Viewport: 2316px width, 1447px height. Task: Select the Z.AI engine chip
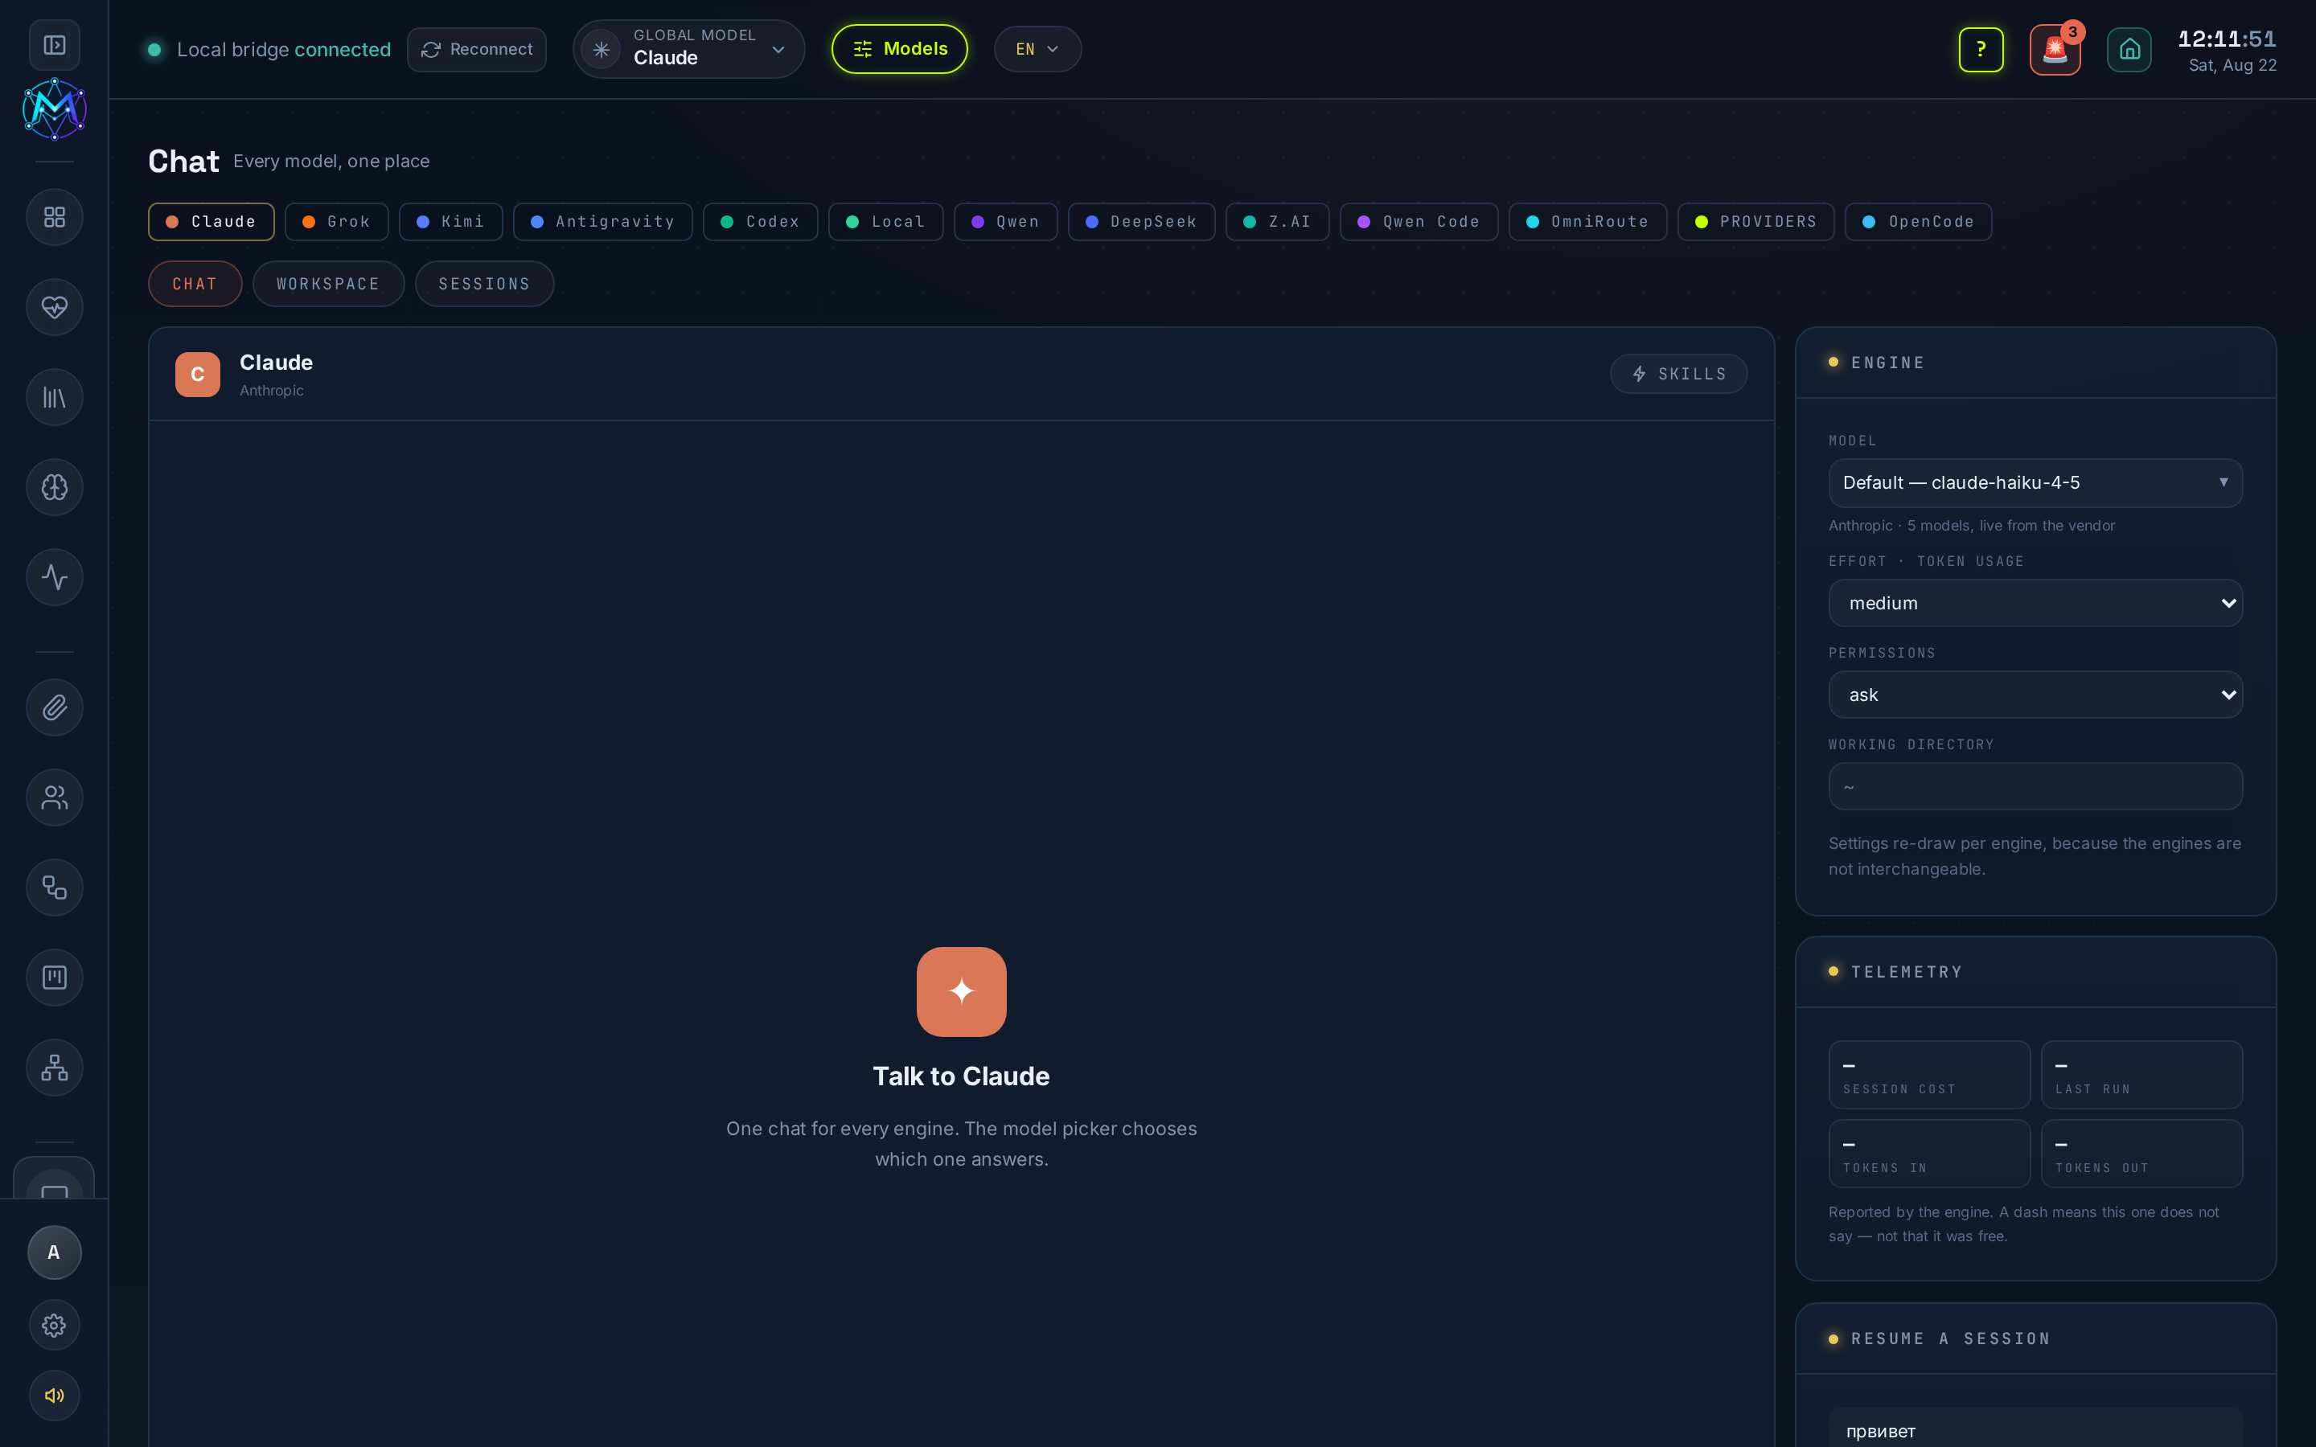tap(1278, 221)
